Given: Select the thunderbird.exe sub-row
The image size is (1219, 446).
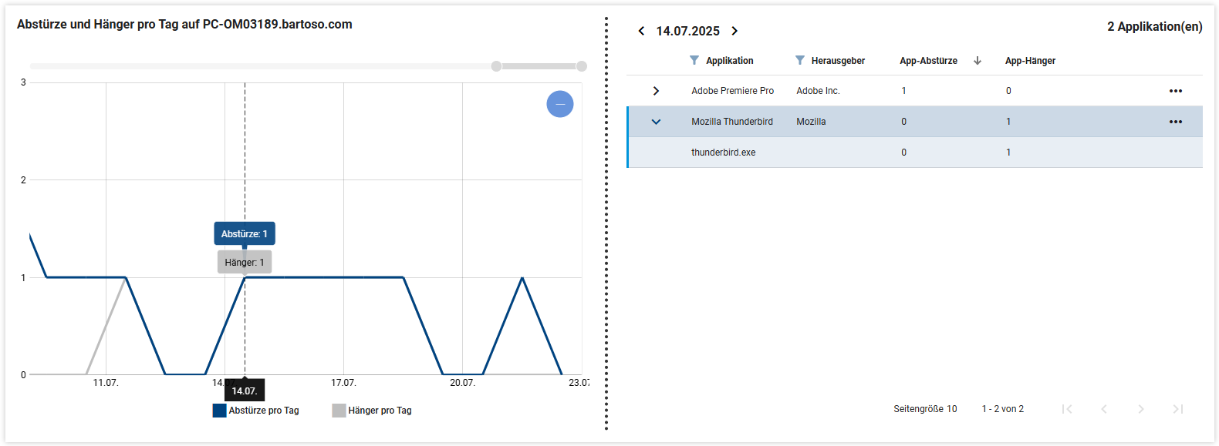Looking at the screenshot, I should (x=724, y=153).
